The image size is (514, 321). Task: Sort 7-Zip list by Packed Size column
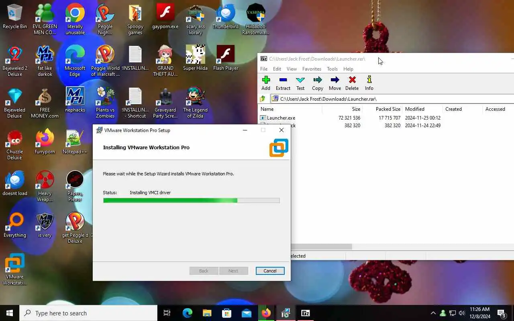[388, 109]
